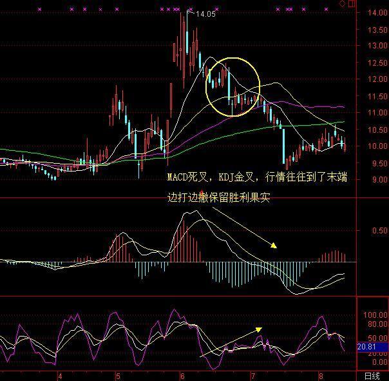This screenshot has width=389, height=381.
Task: Click the yellow arrowhead in the KDJ panel
Action: point(259,329)
